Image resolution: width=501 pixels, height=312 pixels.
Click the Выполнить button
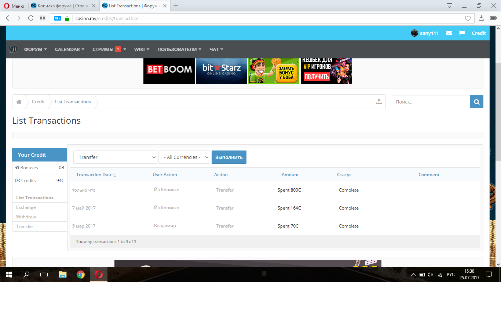click(x=229, y=157)
